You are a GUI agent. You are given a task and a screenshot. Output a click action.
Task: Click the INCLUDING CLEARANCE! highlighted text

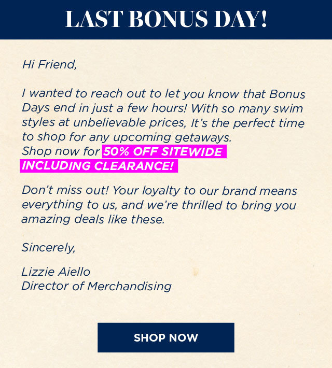click(x=99, y=166)
